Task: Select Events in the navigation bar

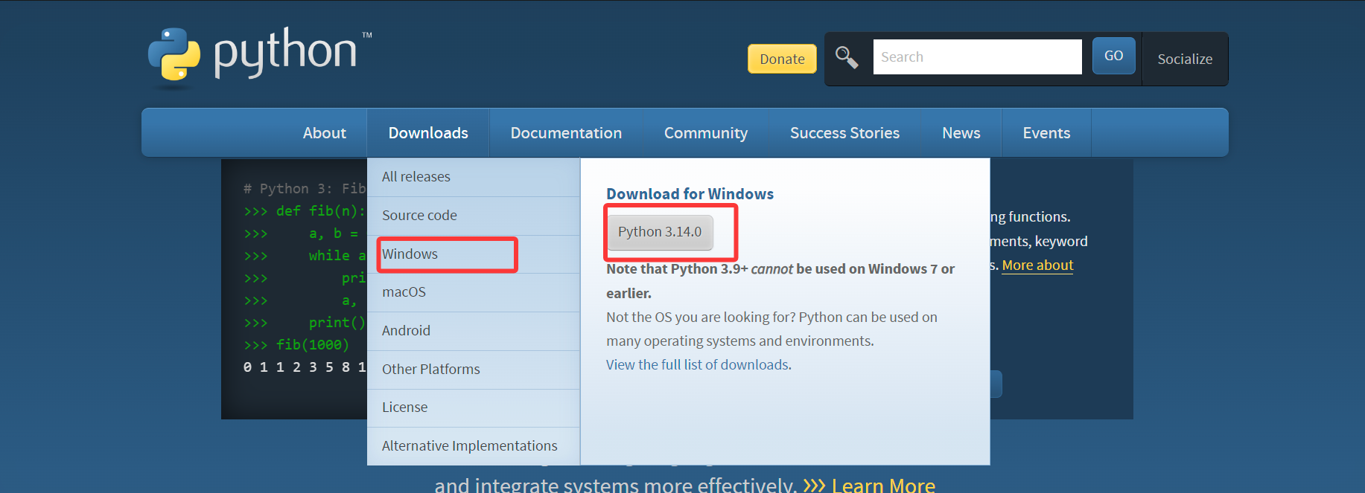Action: (1046, 133)
